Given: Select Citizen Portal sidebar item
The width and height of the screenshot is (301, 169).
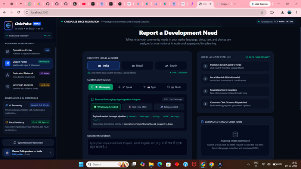Looking at the screenshot, I should [28, 63].
